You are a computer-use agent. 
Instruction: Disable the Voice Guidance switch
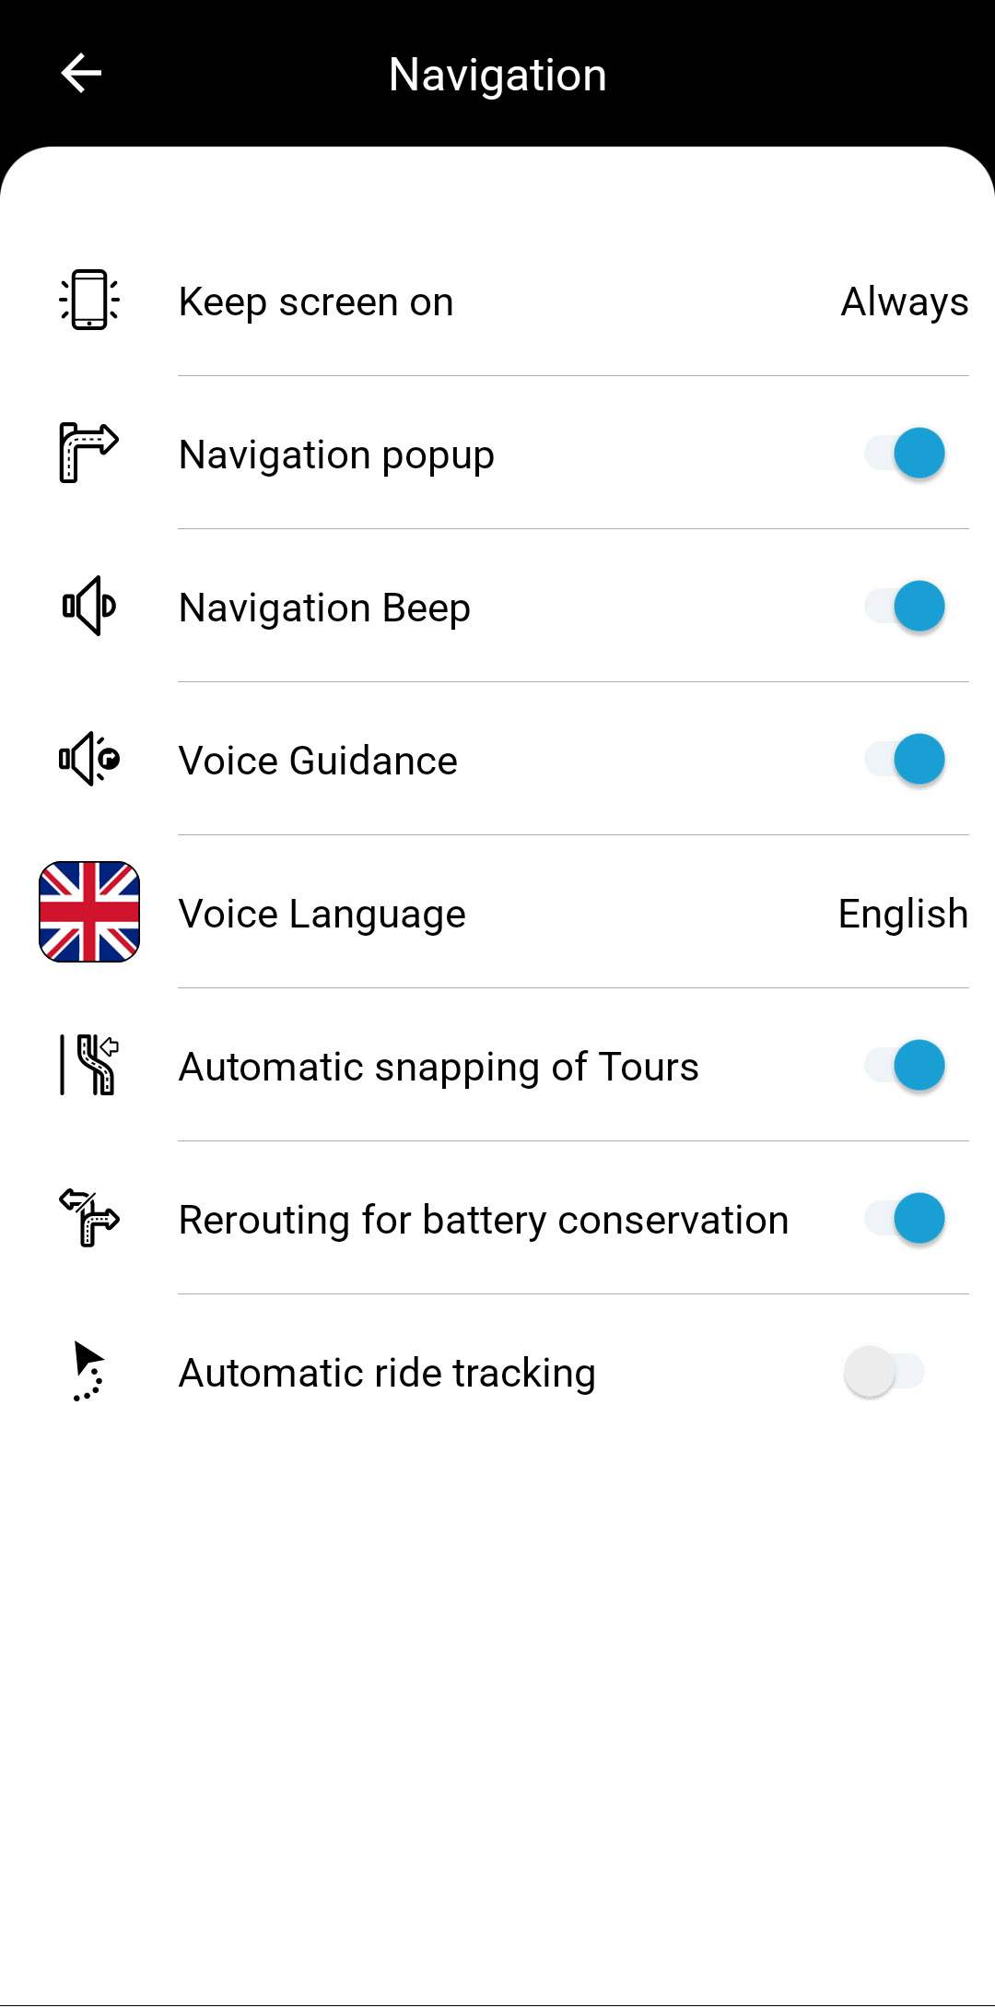pos(905,759)
